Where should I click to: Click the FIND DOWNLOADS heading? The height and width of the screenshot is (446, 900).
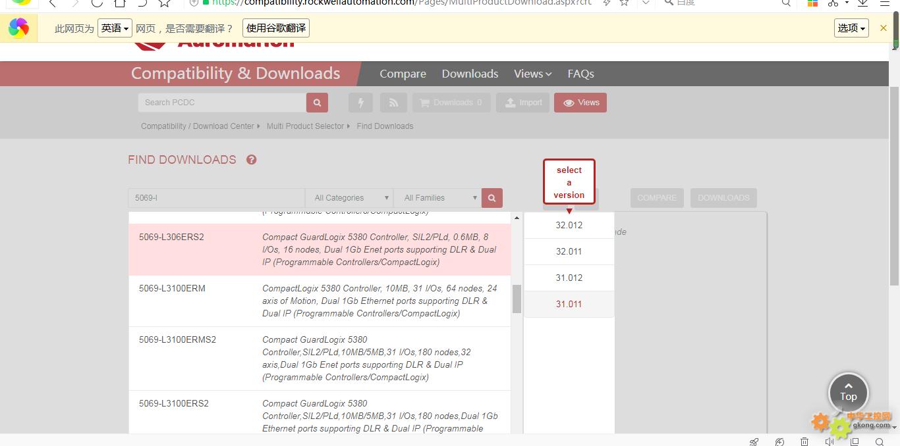pos(182,160)
